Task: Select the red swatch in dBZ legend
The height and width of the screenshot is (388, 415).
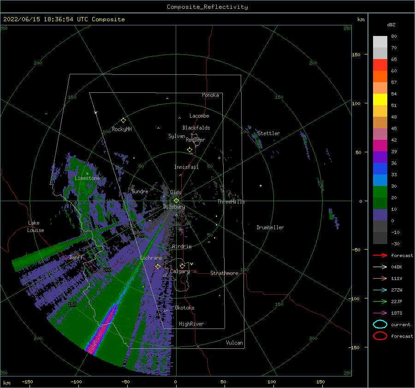Action: coord(380,65)
